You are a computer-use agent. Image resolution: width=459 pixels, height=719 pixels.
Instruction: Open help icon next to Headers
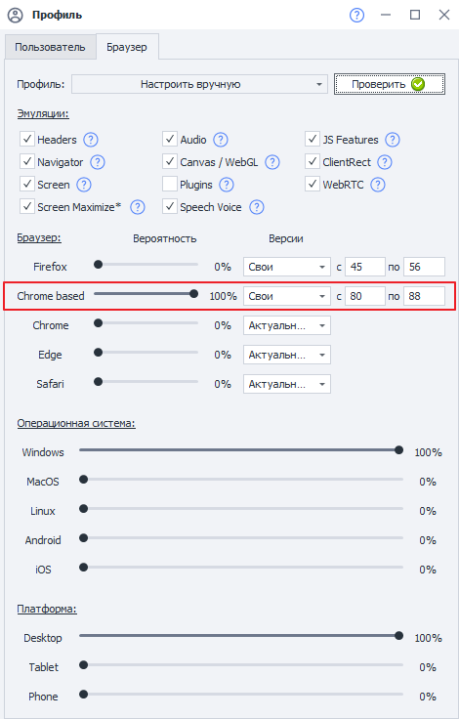point(91,140)
